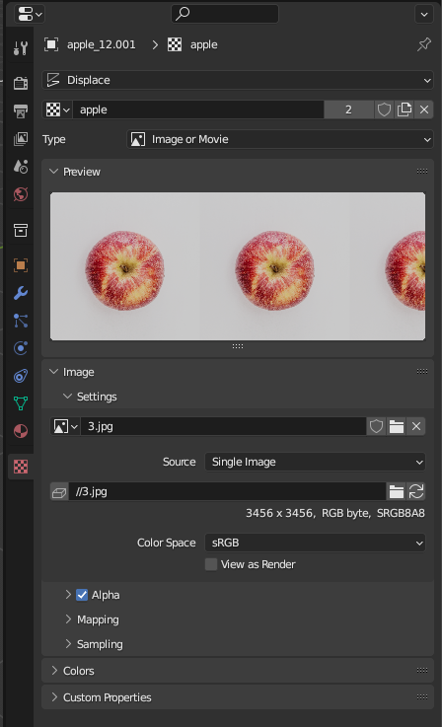The width and height of the screenshot is (442, 727).
Task: Unlink the 3.jpg image datablock
Action: click(x=416, y=426)
